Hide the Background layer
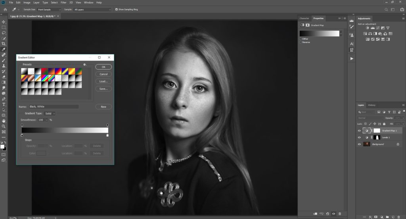406x219 pixels. [359, 144]
